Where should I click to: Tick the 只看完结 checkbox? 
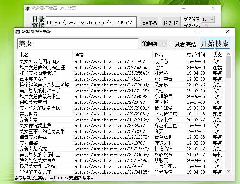click(x=171, y=44)
